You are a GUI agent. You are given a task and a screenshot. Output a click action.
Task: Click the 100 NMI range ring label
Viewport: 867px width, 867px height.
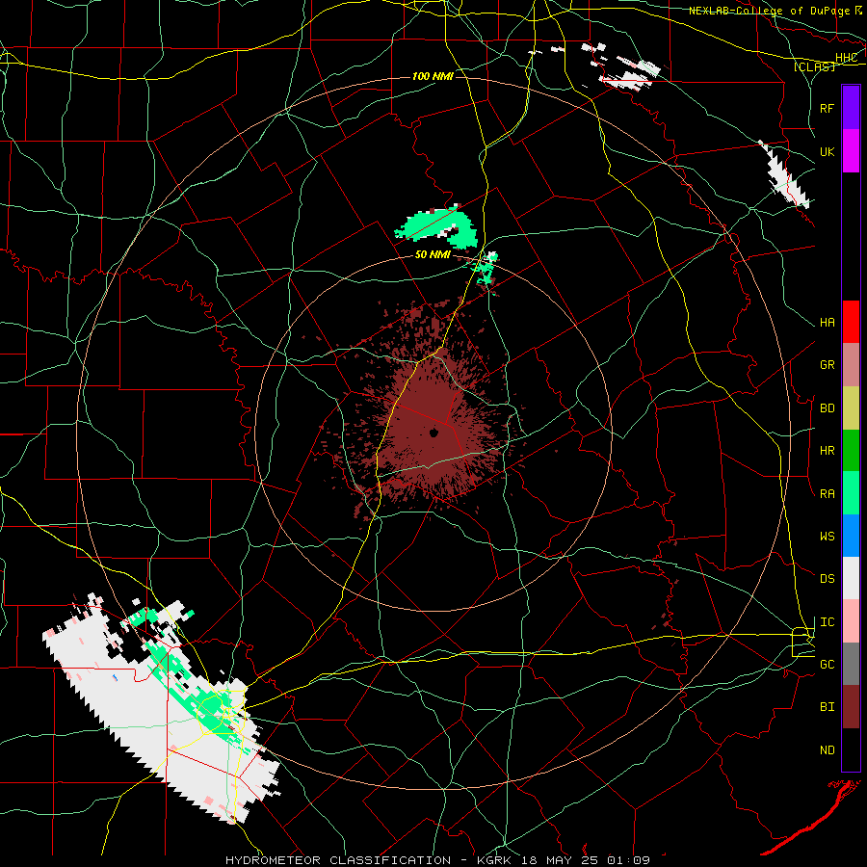click(x=433, y=76)
